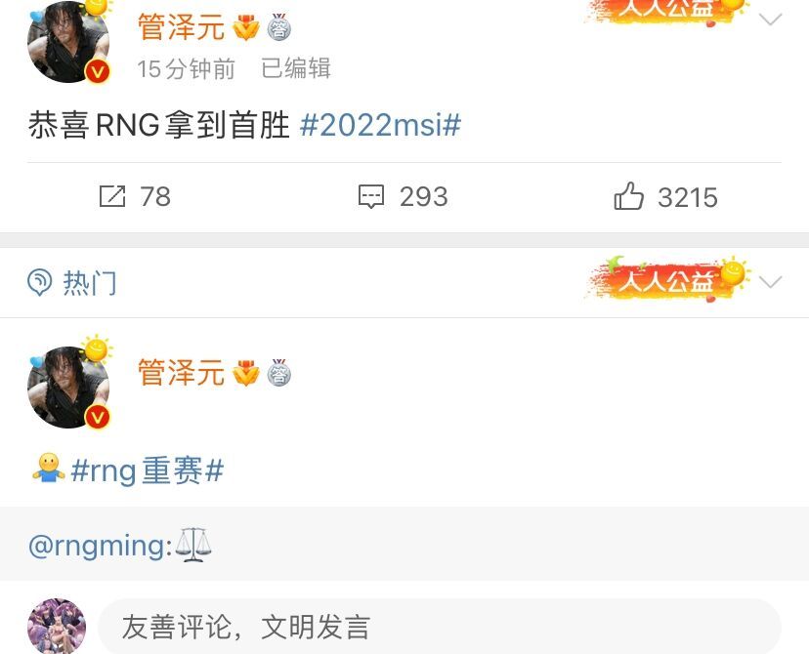Screen dimensions: 809x654
Task: Like the post with the thumbs-up icon
Action: (628, 196)
